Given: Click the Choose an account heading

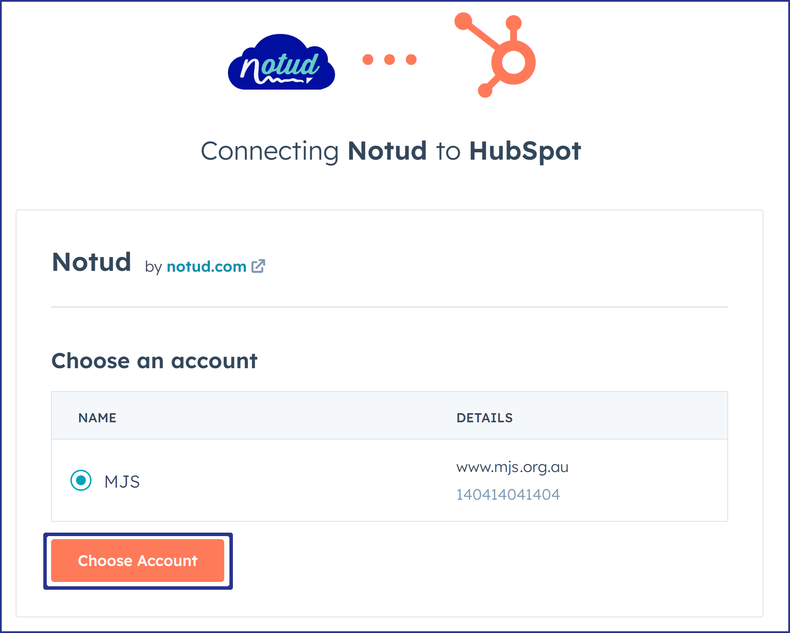Looking at the screenshot, I should [155, 360].
